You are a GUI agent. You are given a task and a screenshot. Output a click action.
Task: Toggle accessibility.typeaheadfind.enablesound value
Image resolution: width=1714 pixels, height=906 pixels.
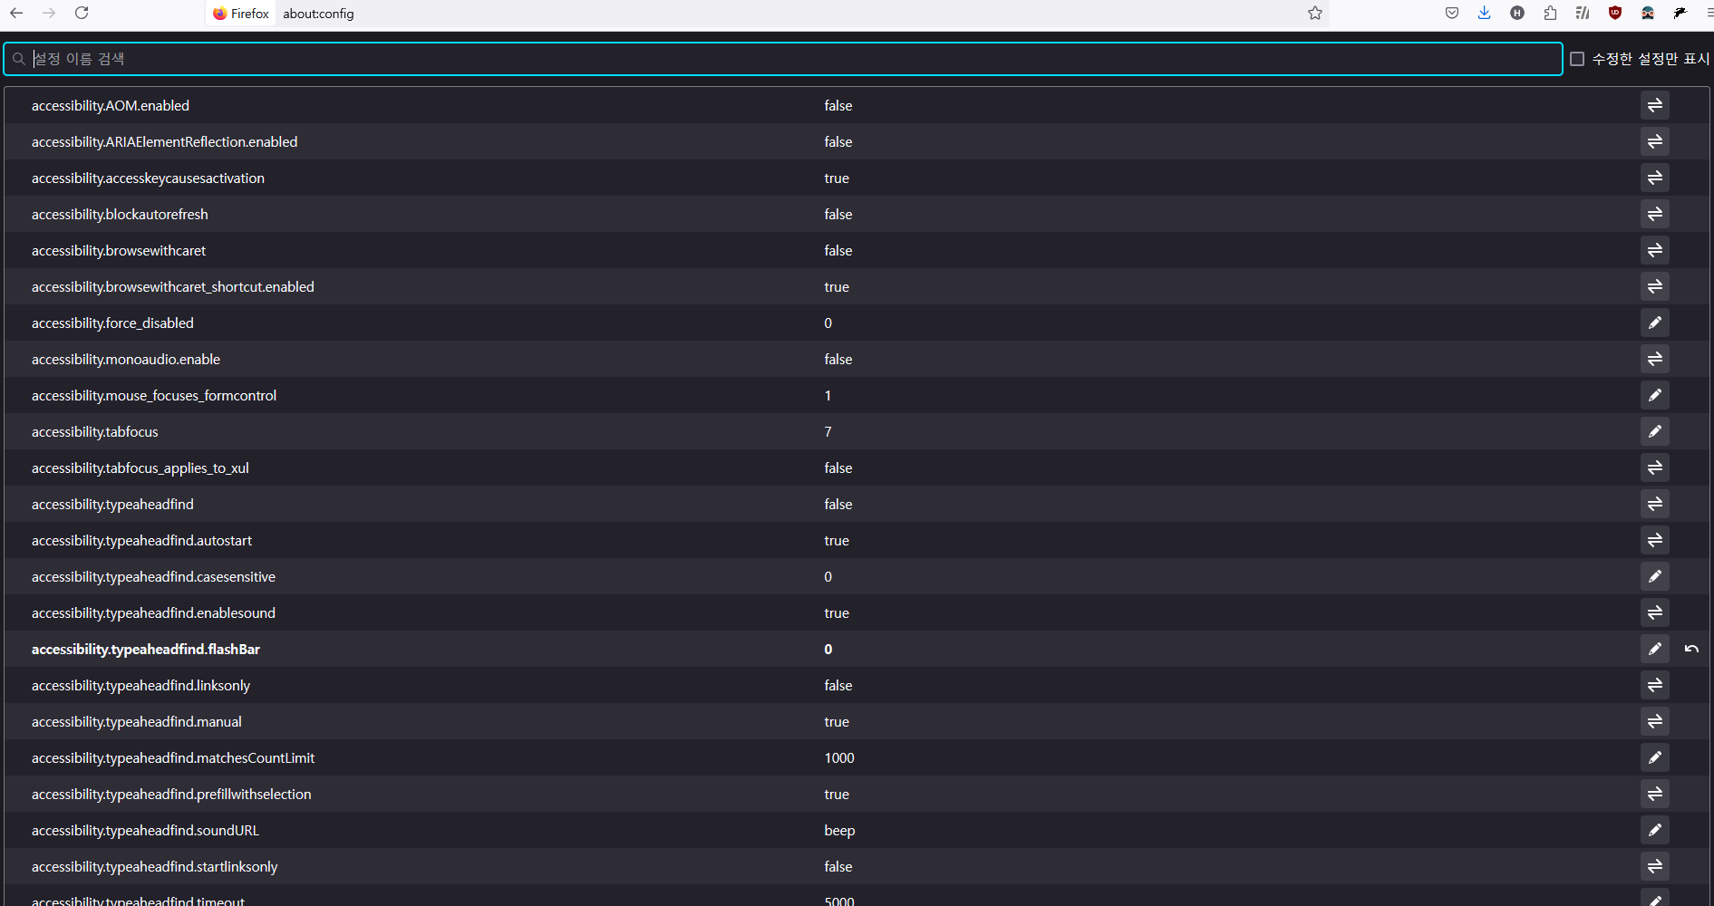click(1655, 612)
